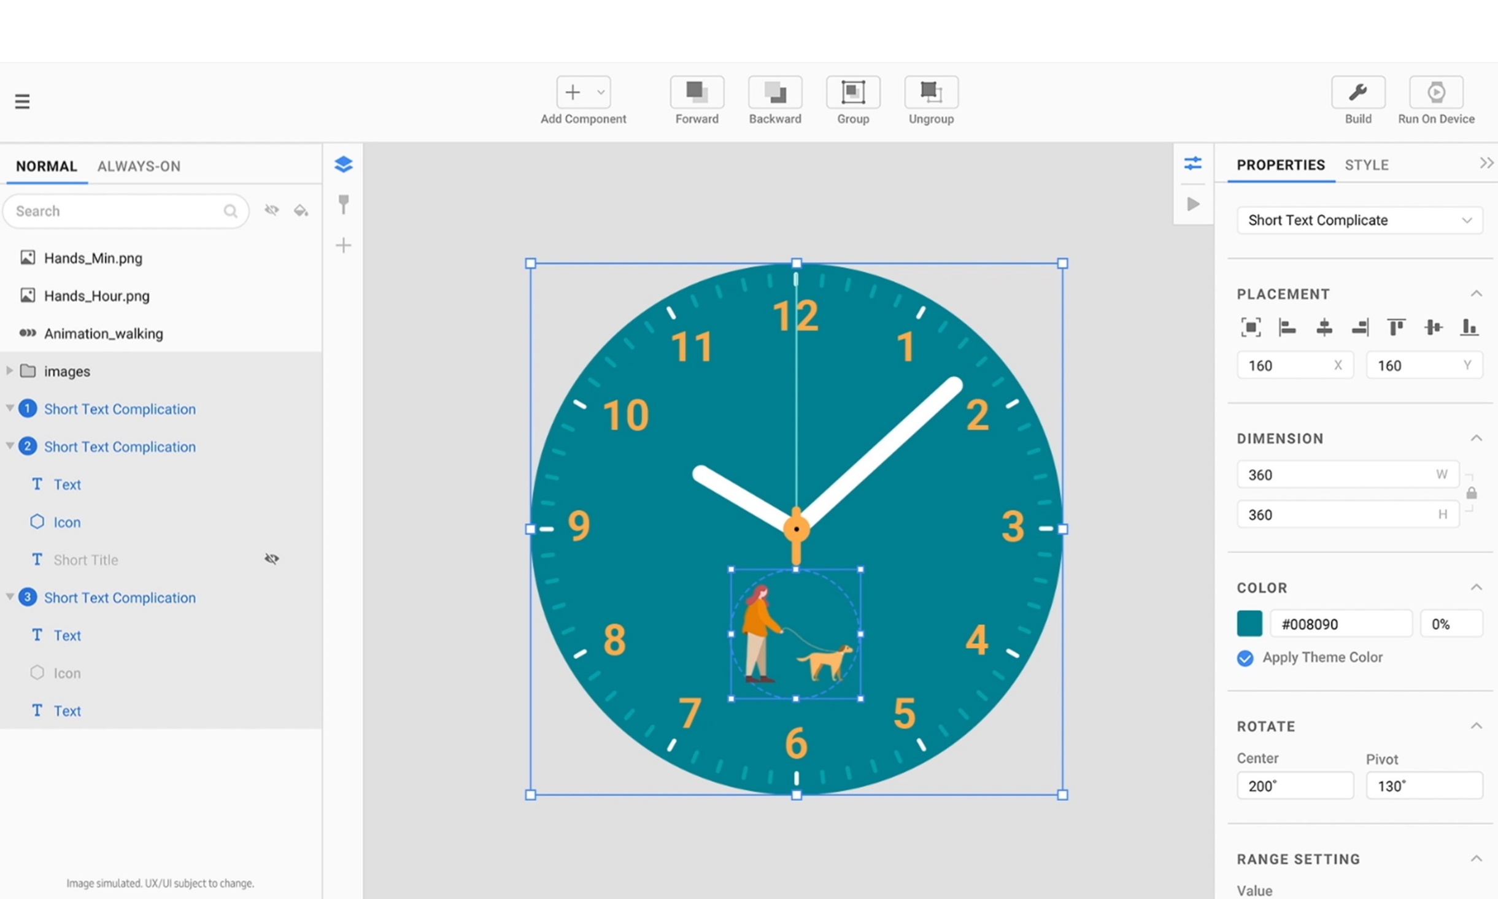The image size is (1498, 899).
Task: Open the Add Component dropdown arrow
Action: point(601,92)
